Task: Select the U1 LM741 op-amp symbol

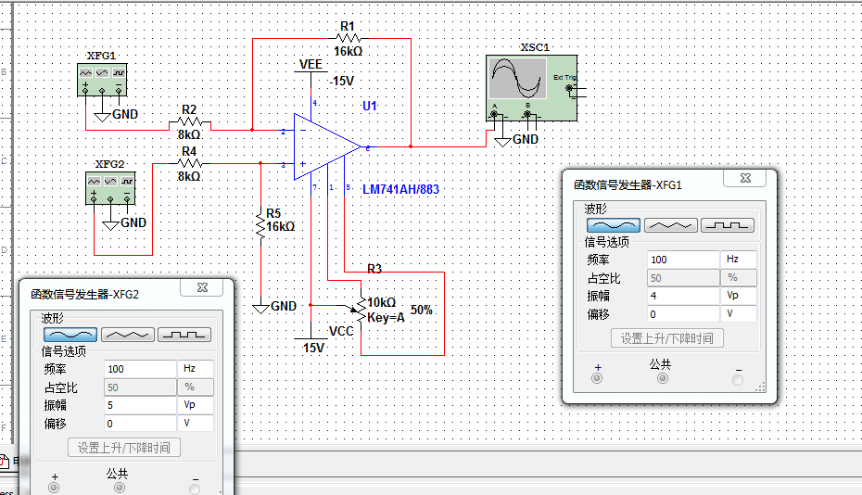Action: pos(327,147)
